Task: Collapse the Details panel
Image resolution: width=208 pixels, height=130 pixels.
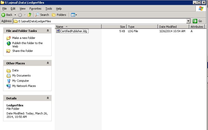Action: (48, 98)
